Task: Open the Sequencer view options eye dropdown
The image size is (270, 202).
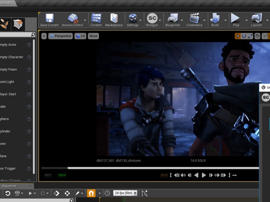Action: click(19, 193)
